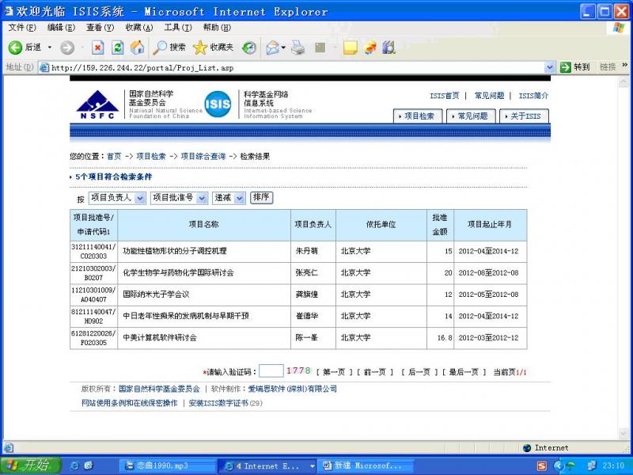Open the Mail envelope icon
The height and width of the screenshot is (475, 633).
[x=273, y=48]
